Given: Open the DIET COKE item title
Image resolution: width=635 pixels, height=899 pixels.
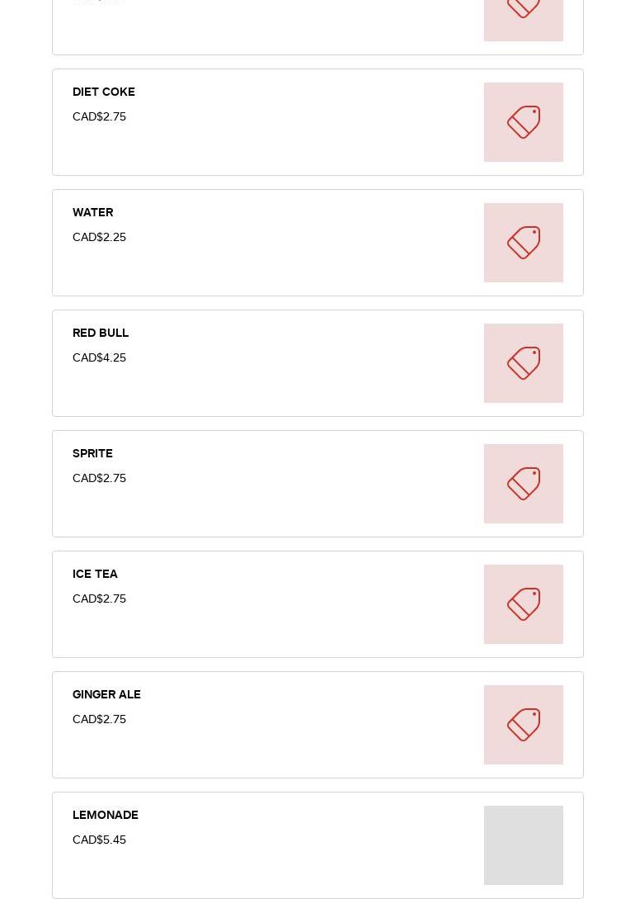Looking at the screenshot, I should [x=104, y=92].
